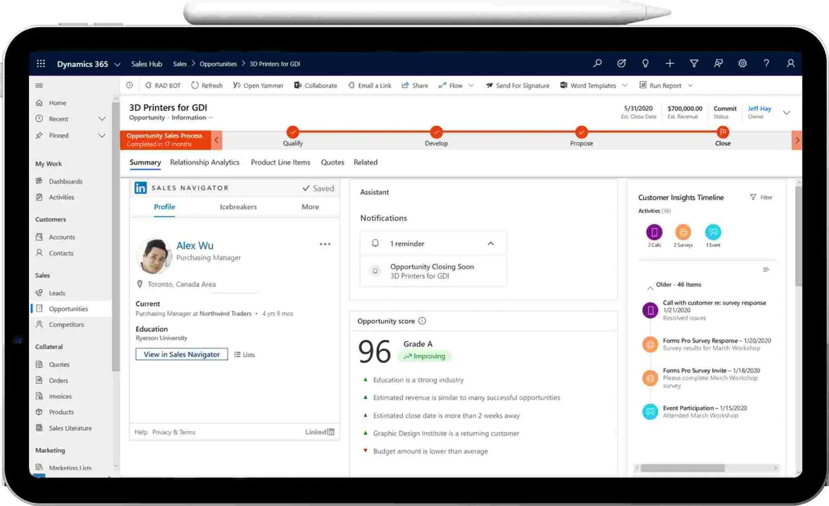The image size is (829, 506).
Task: Collapse the Older - 46 Items group
Action: tap(650, 288)
